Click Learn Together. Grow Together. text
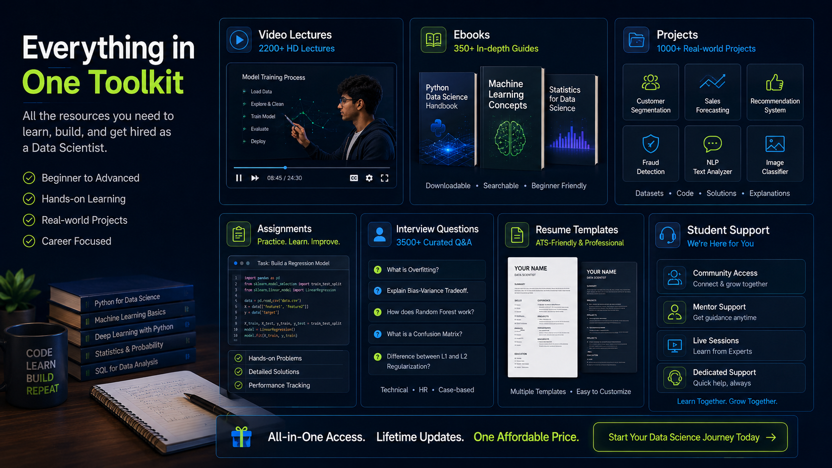The width and height of the screenshot is (832, 468). tap(727, 401)
